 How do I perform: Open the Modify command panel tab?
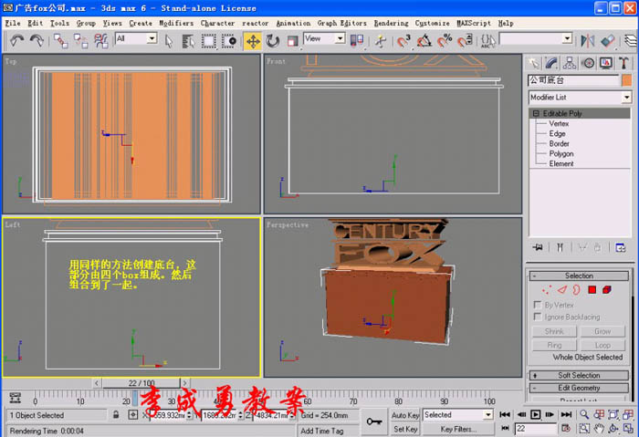click(551, 63)
